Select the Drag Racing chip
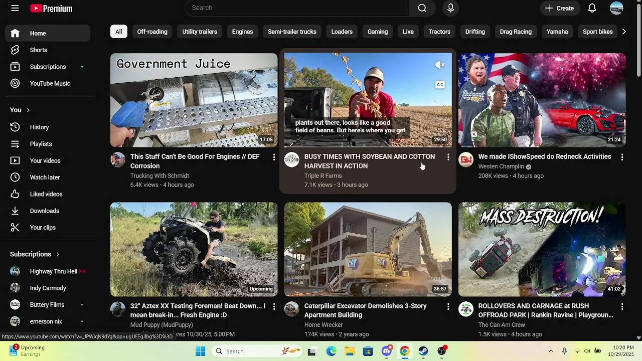 tap(516, 32)
